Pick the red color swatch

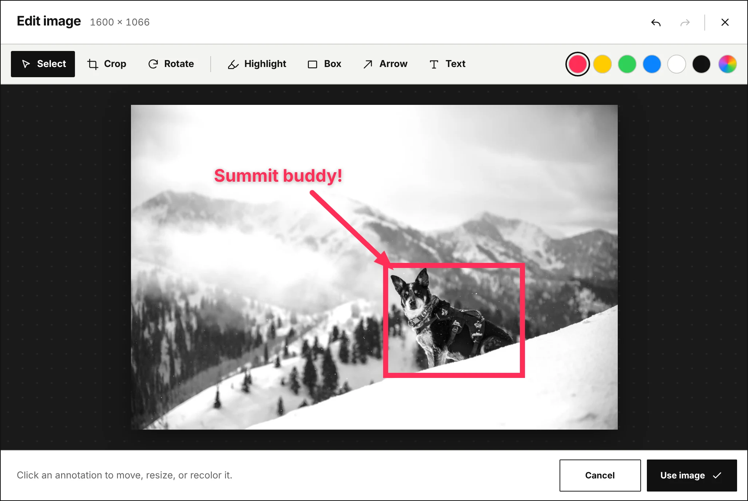[x=578, y=64]
